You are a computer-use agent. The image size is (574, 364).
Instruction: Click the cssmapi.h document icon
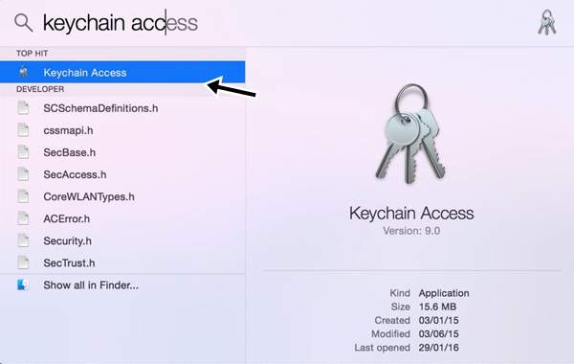click(23, 130)
